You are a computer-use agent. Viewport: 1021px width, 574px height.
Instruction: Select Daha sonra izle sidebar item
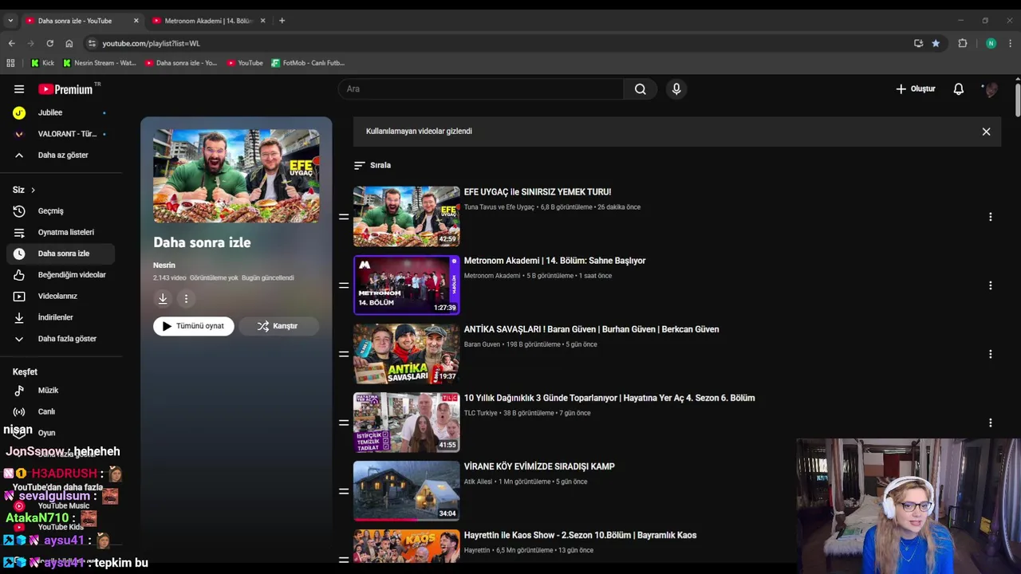61,254
